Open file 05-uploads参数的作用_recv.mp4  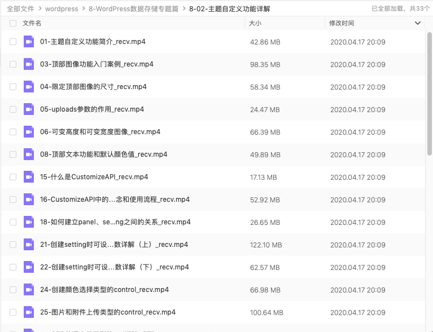pos(92,109)
